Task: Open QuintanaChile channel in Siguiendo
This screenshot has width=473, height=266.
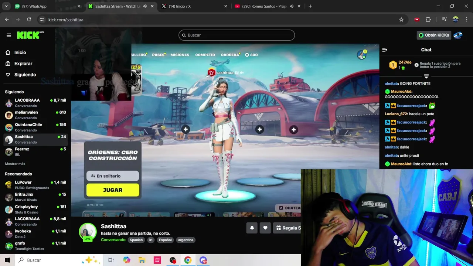Action: pos(35,127)
